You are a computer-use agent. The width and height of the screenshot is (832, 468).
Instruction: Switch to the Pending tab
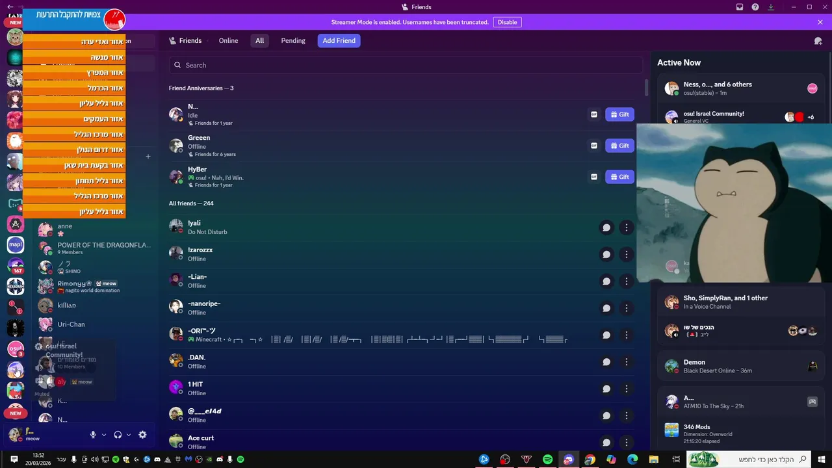click(x=293, y=40)
